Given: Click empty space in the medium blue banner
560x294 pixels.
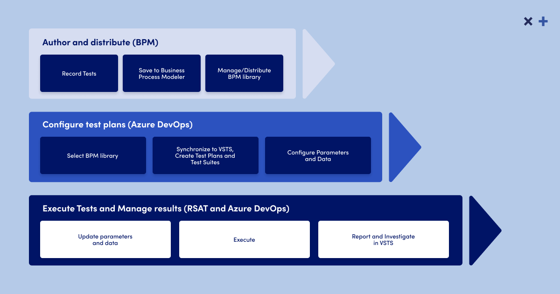Looking at the screenshot, I should coord(303,124).
